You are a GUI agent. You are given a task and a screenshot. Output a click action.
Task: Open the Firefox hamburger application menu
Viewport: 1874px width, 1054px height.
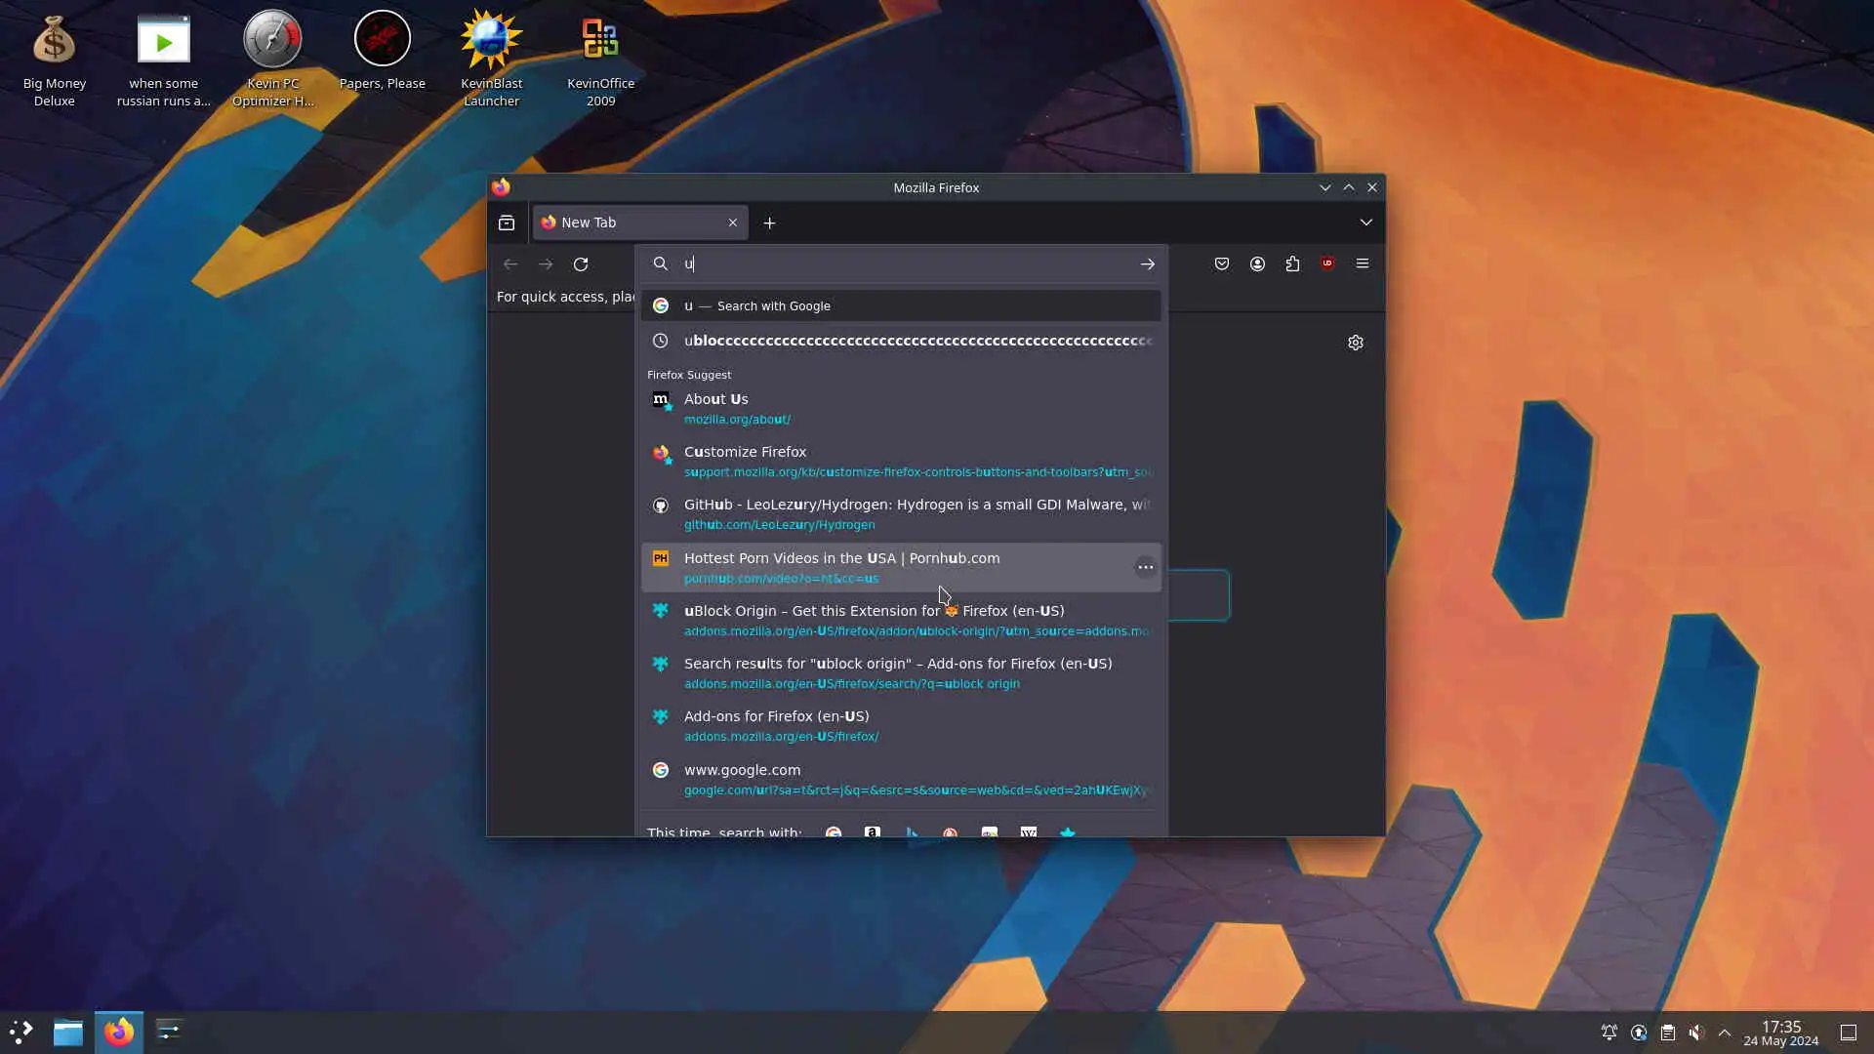(x=1363, y=263)
